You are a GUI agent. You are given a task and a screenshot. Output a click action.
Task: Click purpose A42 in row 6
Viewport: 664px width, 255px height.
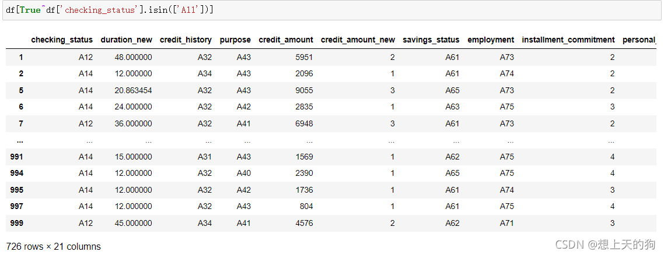point(244,107)
